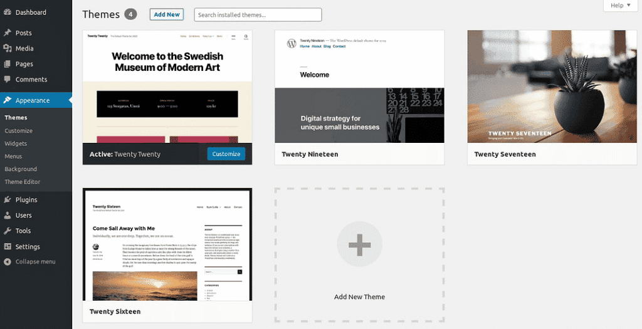Open the Theme Editor submenu link
This screenshot has width=642, height=329.
click(22, 181)
